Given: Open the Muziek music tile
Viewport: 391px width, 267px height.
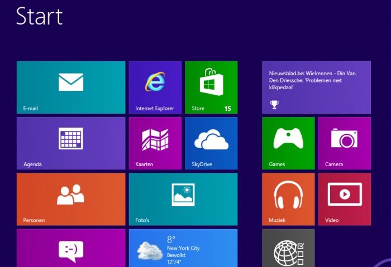Looking at the screenshot, I should point(288,200).
